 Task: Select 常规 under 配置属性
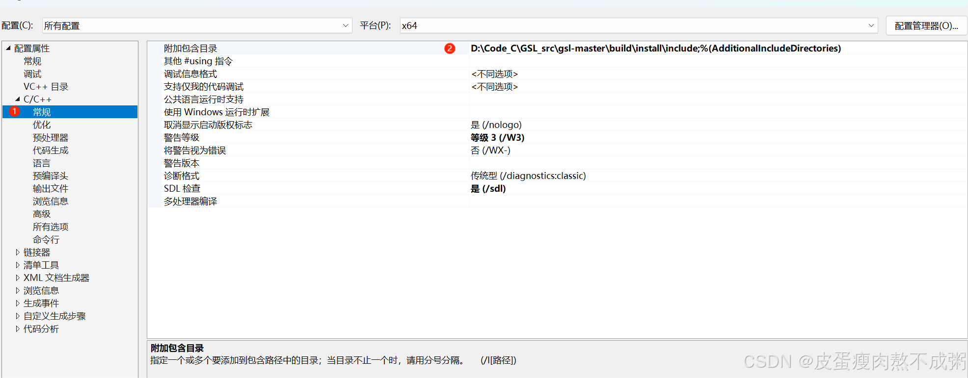pyautogui.click(x=32, y=61)
